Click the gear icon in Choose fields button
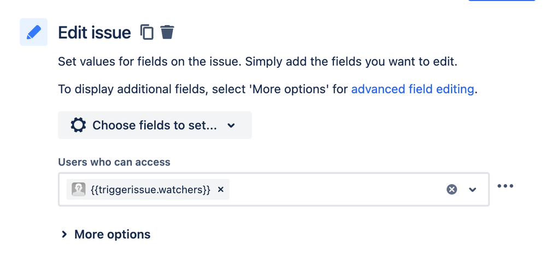 [x=78, y=125]
